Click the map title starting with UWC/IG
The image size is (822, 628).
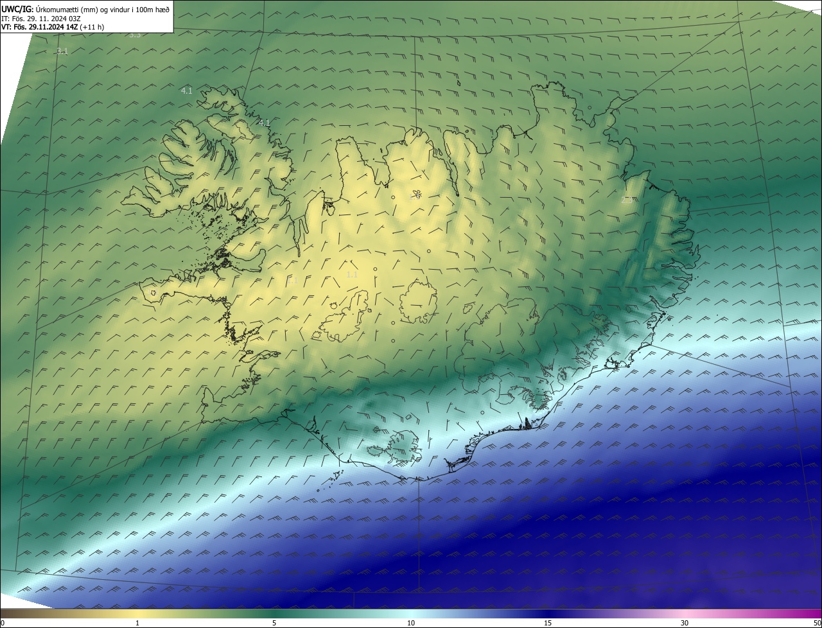[x=85, y=8]
